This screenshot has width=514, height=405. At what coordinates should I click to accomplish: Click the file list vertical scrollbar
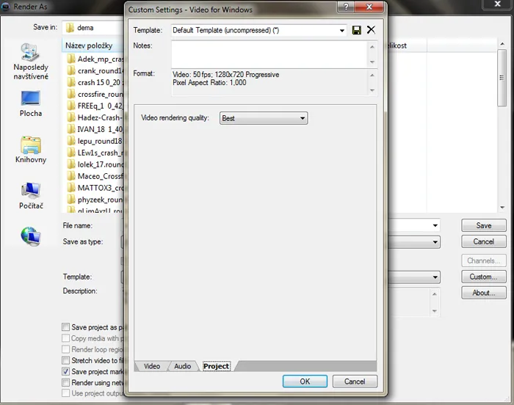click(502, 132)
